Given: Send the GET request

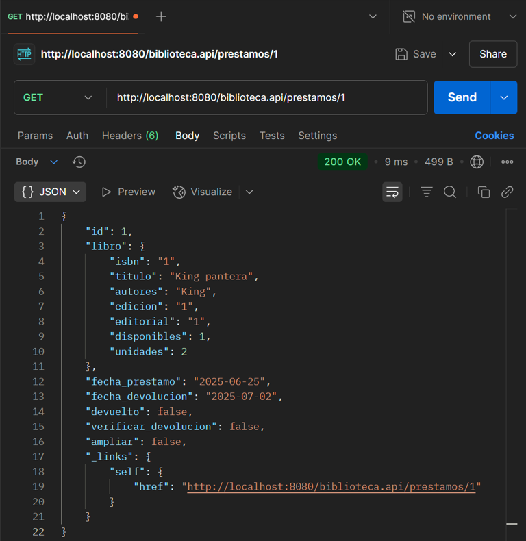Looking at the screenshot, I should tap(462, 98).
